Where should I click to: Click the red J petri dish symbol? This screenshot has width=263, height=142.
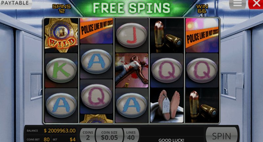click(132, 35)
